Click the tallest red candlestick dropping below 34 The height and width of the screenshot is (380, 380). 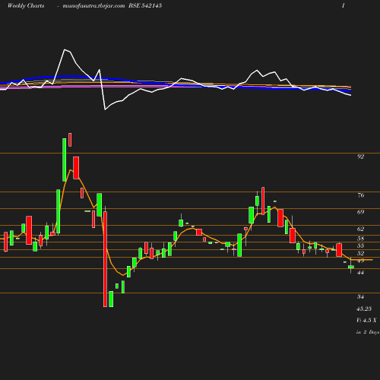(105, 259)
